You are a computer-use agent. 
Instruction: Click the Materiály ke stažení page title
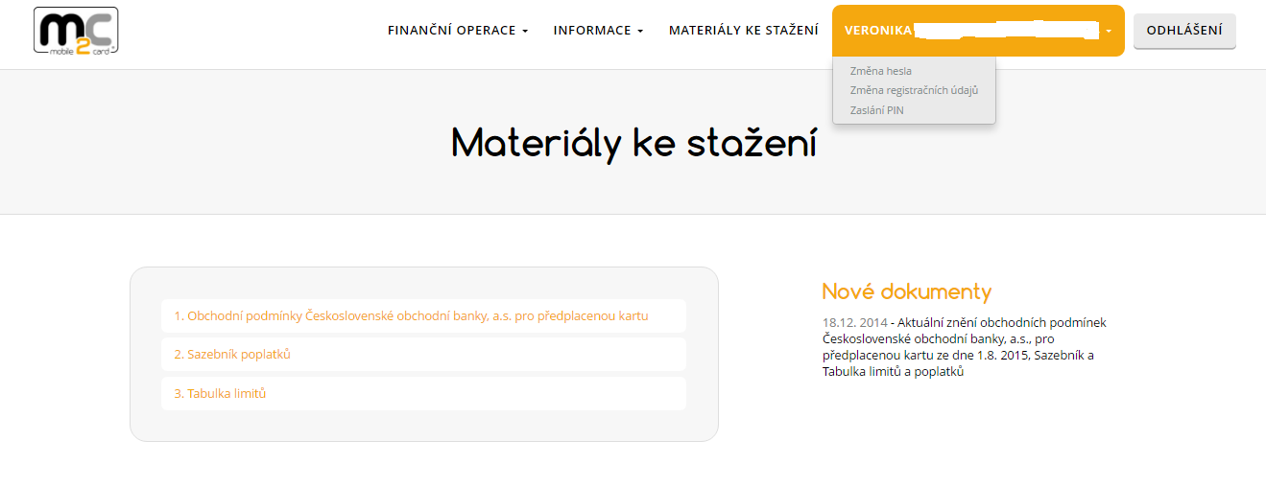[633, 143]
